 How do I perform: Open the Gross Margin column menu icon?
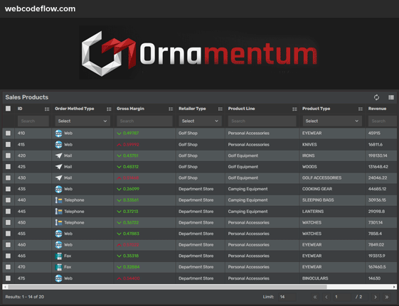click(171, 109)
